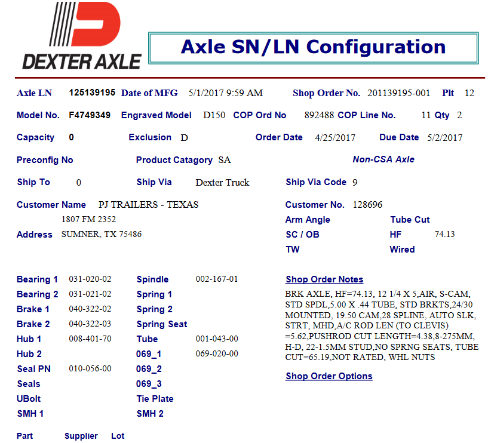488x443 pixels.
Task: Click the Brake 2 part number 040-322-03
Action: [90, 324]
